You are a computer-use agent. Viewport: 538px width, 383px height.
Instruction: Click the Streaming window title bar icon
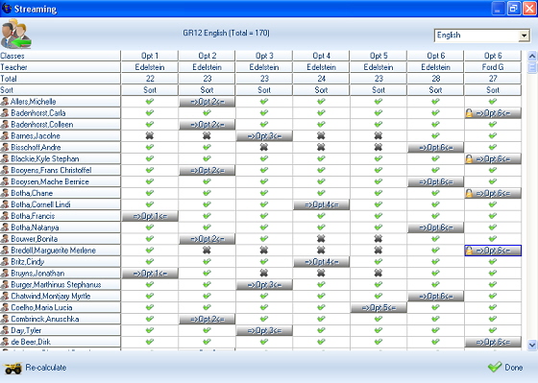pos(7,9)
